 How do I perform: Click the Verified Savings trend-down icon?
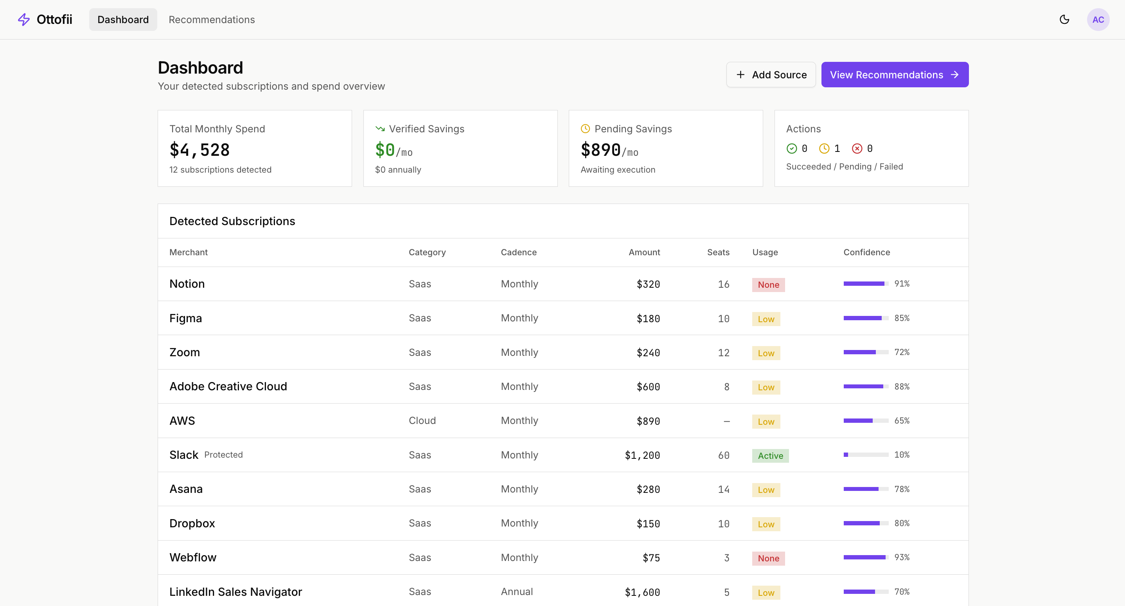click(379, 129)
